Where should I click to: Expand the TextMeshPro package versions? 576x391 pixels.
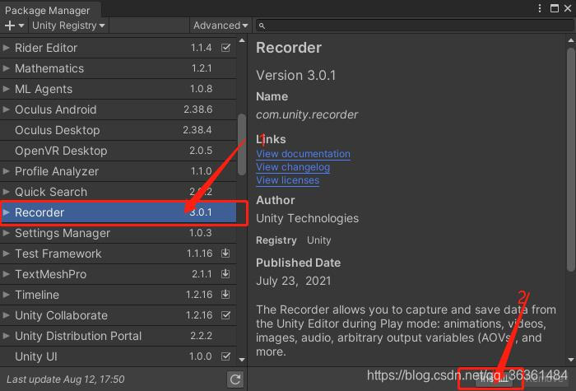click(x=6, y=274)
